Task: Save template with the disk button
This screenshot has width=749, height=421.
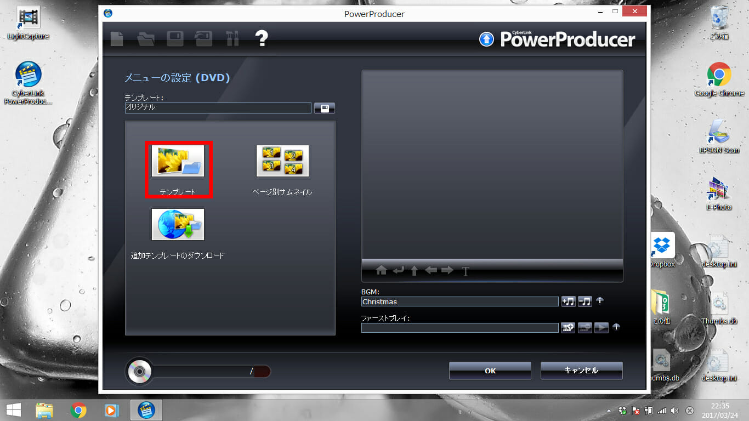Action: (x=325, y=108)
